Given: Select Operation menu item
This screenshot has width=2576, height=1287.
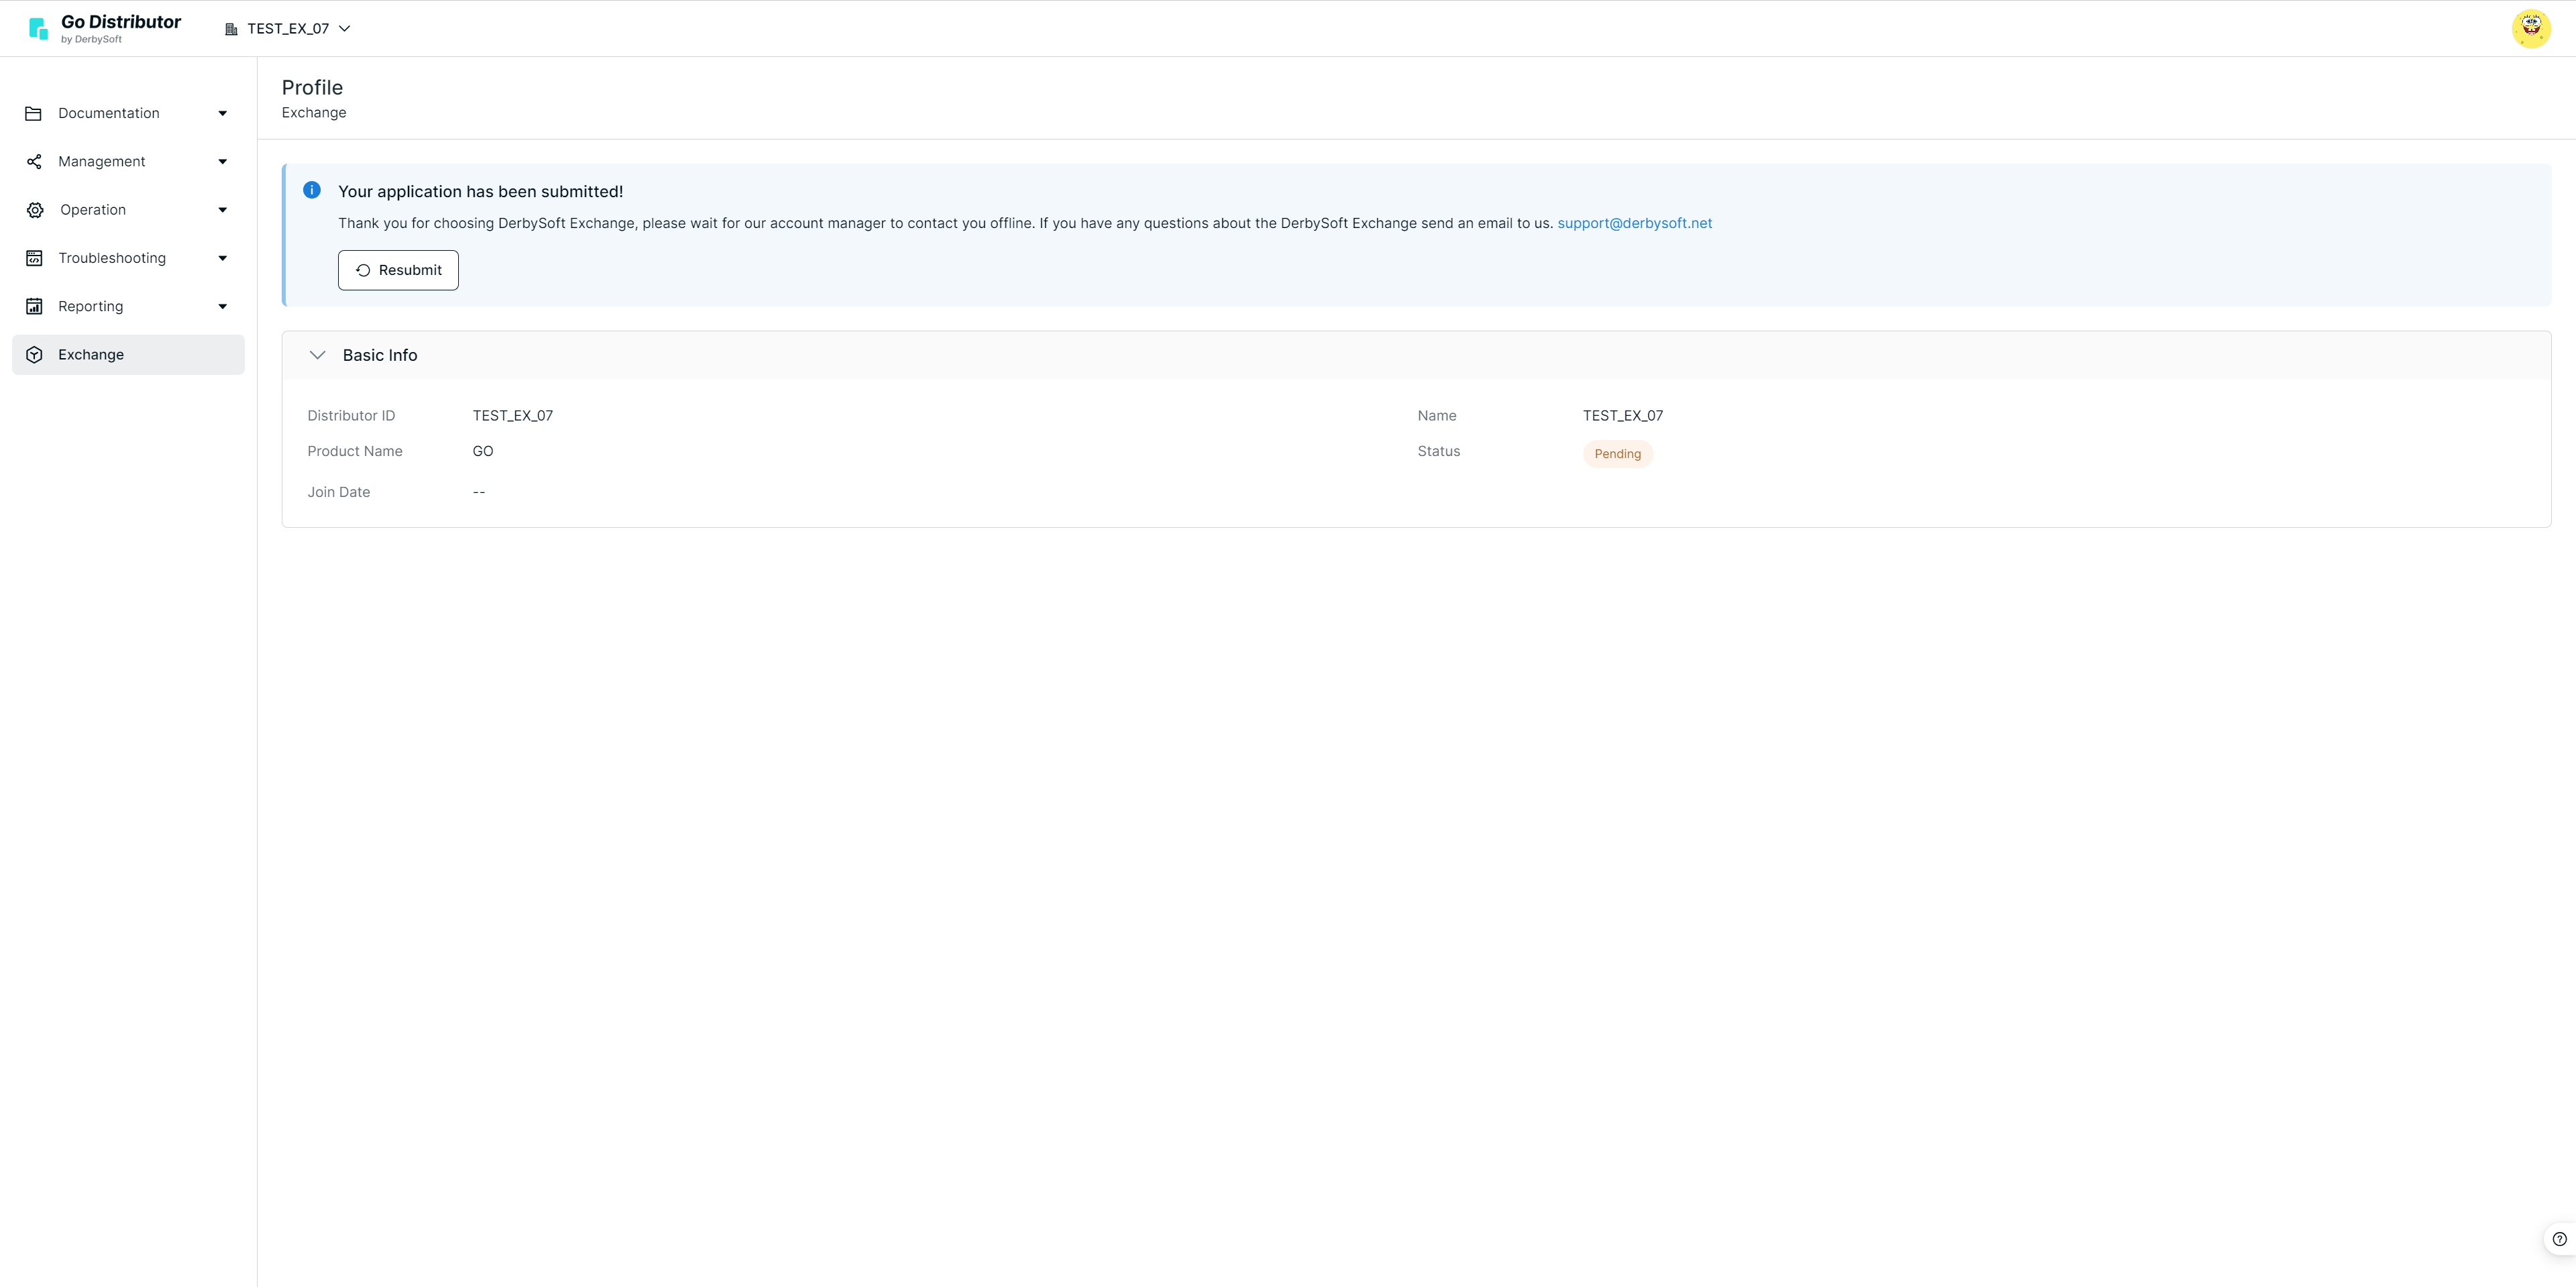Looking at the screenshot, I should (x=93, y=210).
